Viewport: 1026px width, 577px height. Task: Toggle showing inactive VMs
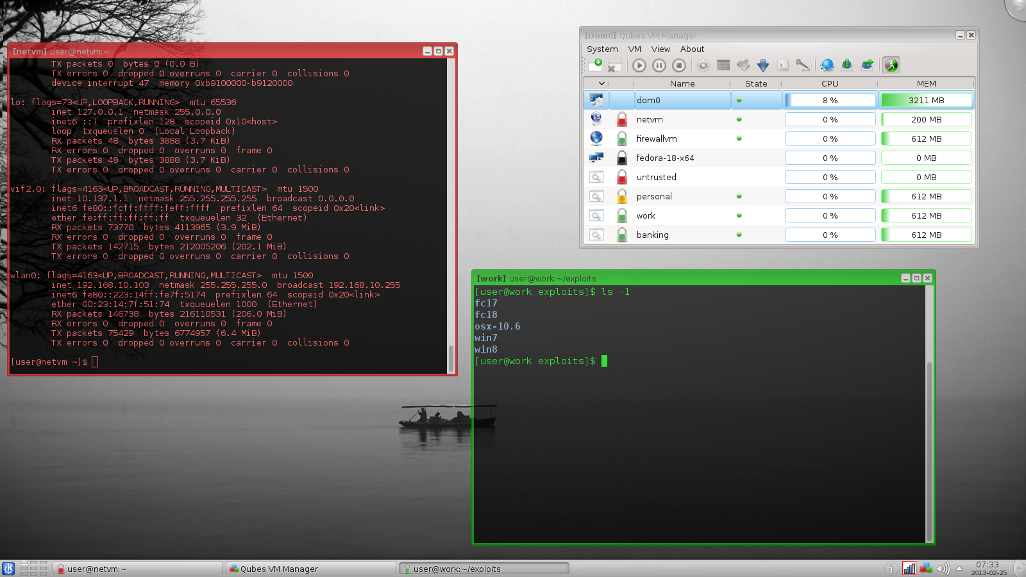pos(891,65)
